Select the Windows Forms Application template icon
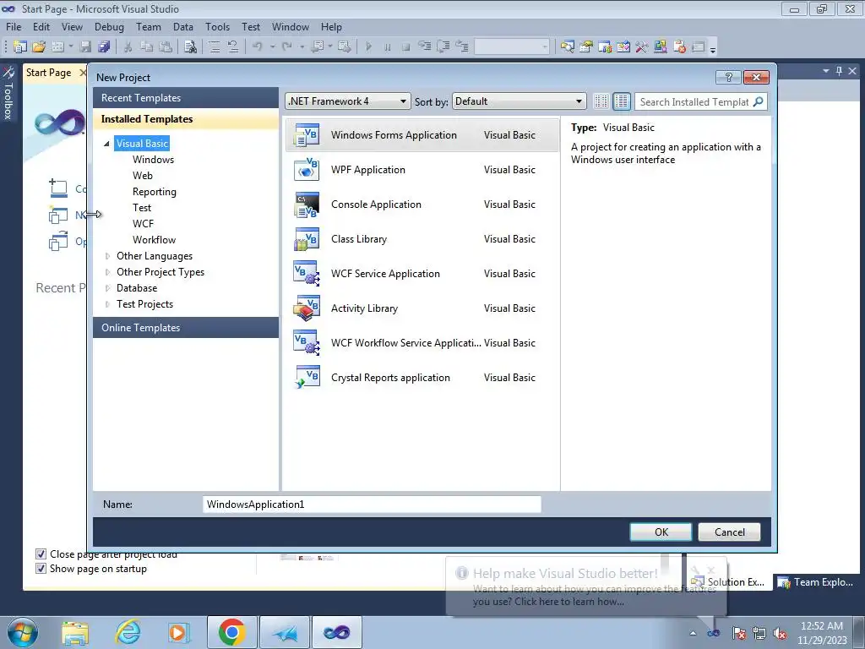This screenshot has width=865, height=649. coord(307,135)
